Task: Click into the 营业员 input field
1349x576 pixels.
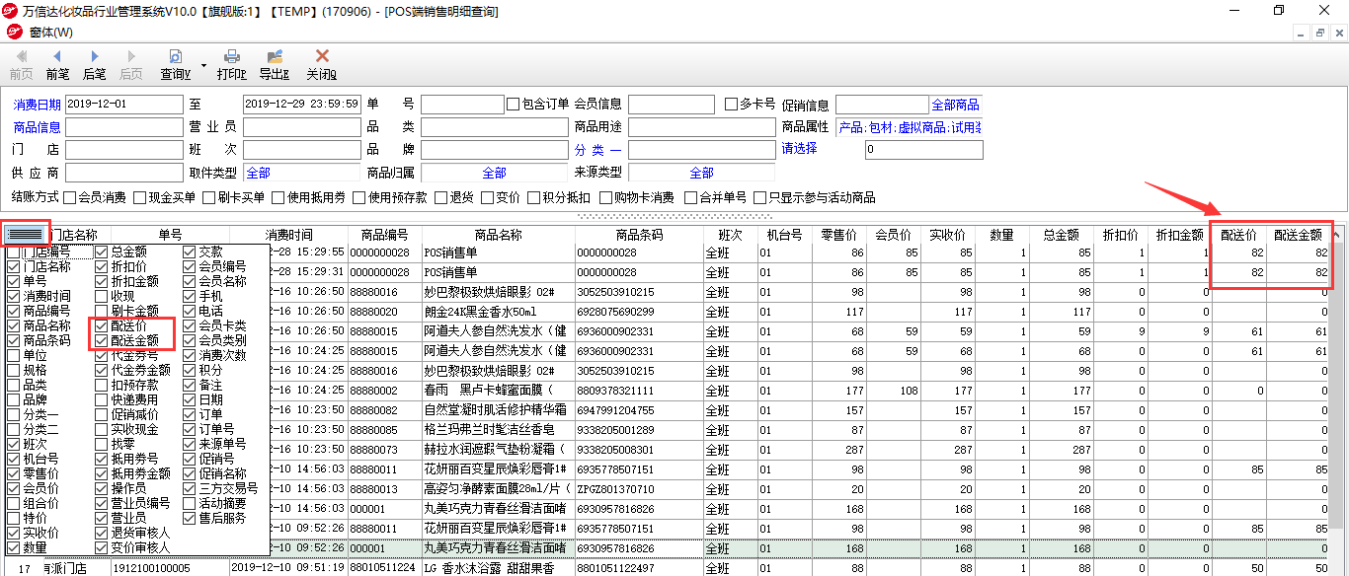Action: coord(301,127)
